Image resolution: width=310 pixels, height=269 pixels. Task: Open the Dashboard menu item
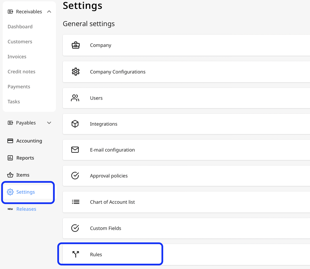coord(20,26)
